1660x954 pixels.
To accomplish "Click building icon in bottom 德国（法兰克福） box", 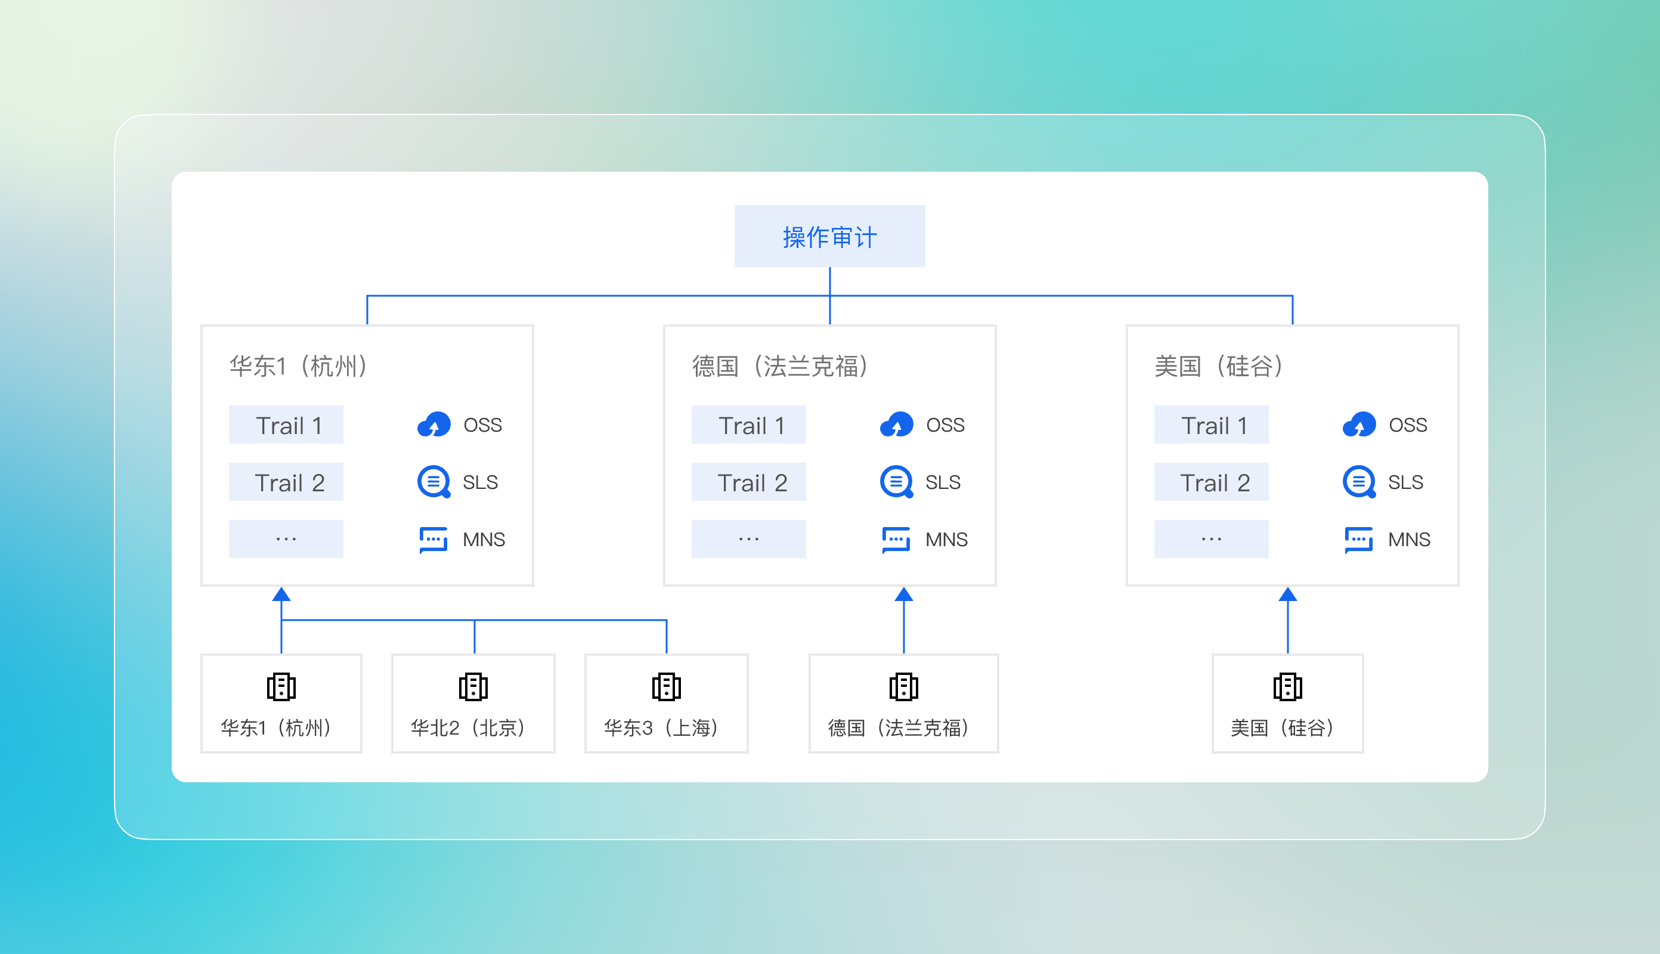I will tap(903, 687).
